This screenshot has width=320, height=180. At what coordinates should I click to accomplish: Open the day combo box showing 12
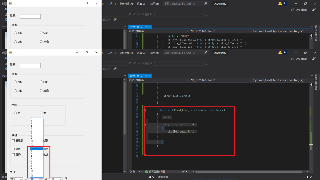click(x=57, y=179)
